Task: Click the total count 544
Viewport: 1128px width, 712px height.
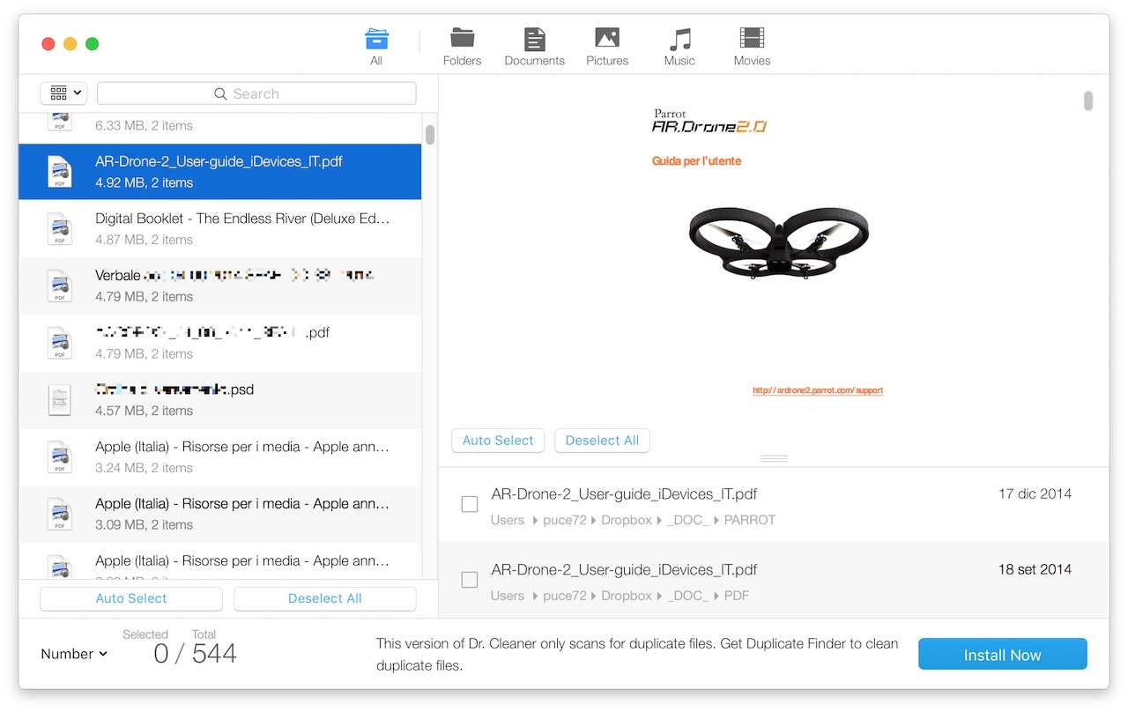Action: coord(214,653)
